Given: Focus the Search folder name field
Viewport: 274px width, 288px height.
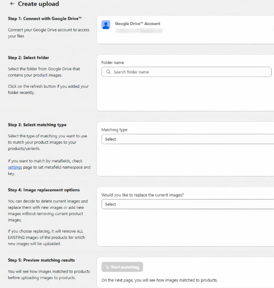Looking at the screenshot, I should 188,72.
